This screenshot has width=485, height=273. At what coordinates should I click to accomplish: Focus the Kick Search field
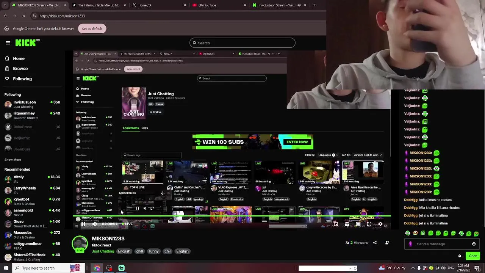tap(242, 43)
